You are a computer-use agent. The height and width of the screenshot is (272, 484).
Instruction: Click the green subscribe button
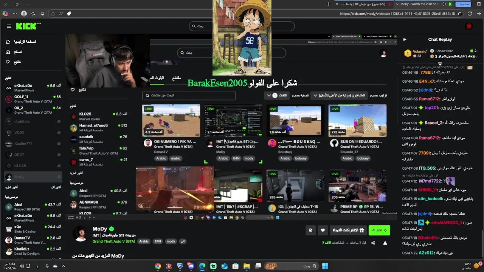click(x=379, y=230)
